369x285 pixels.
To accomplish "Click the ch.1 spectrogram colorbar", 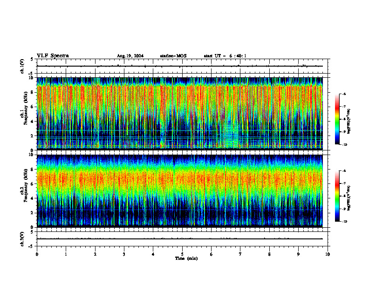I will pos(337,119).
